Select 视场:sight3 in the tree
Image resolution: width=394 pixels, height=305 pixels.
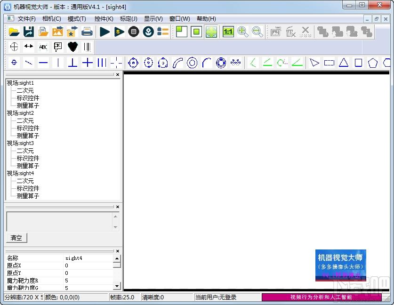pos(20,143)
